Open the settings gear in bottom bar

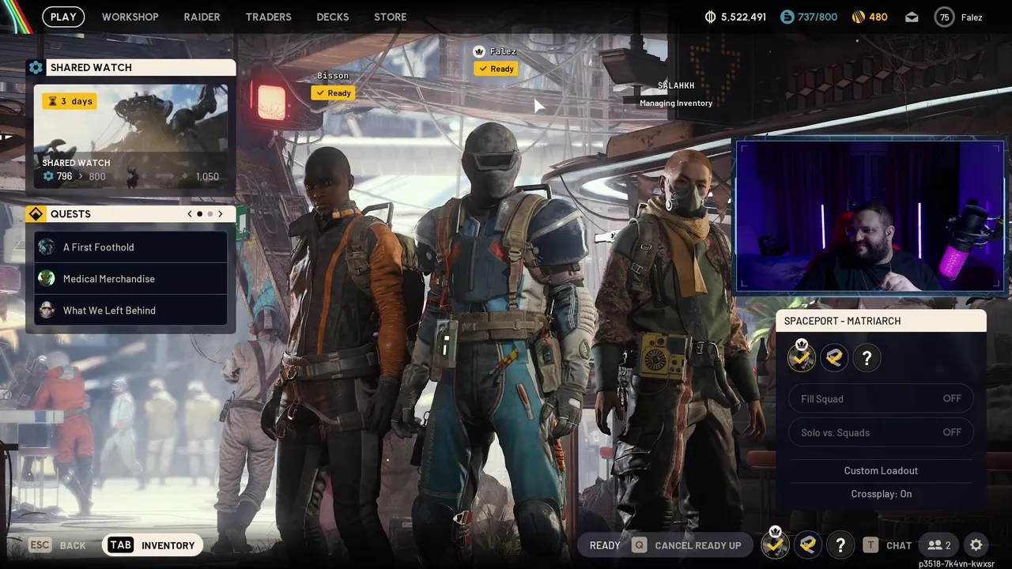coord(976,545)
